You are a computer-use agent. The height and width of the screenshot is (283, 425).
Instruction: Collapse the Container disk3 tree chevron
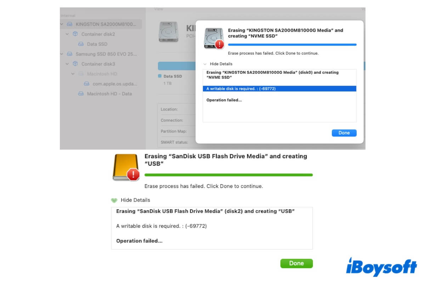(x=67, y=64)
